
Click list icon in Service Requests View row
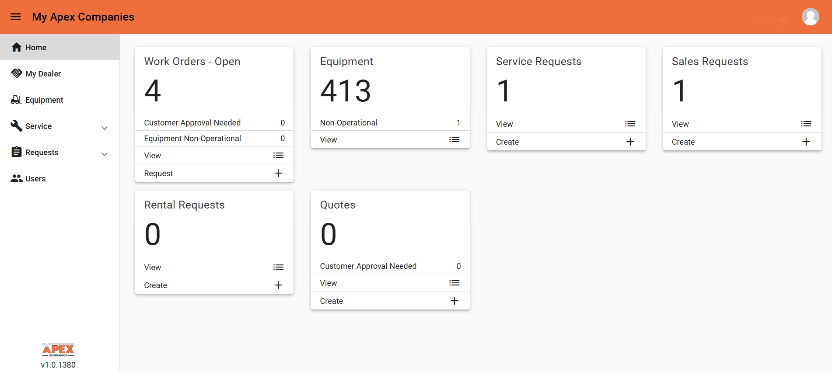pos(630,124)
